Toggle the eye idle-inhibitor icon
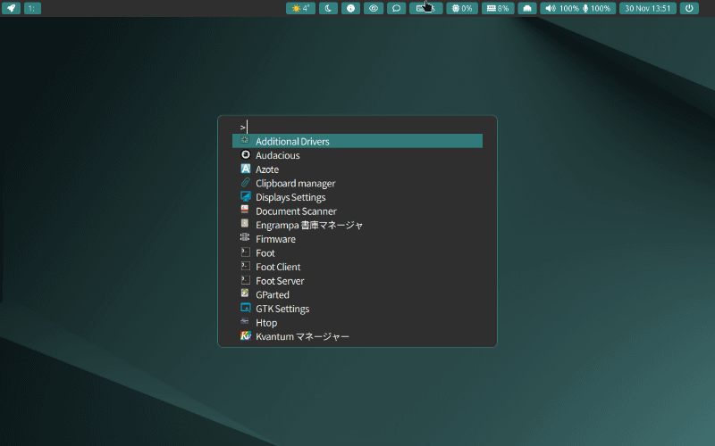Viewport: 715px width, 446px height. tap(374, 8)
